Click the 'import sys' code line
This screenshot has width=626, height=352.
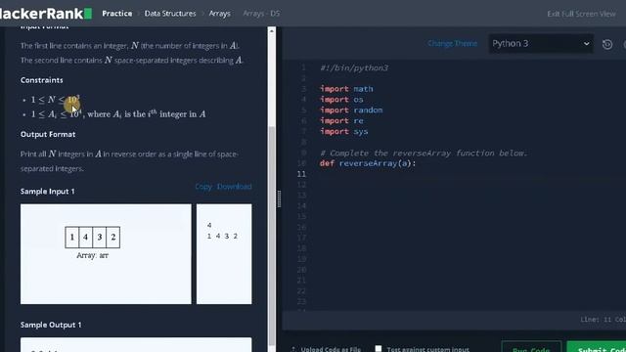pos(343,131)
